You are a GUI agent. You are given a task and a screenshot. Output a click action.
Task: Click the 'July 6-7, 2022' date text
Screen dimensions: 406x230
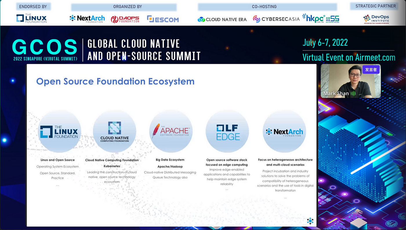pyautogui.click(x=325, y=43)
